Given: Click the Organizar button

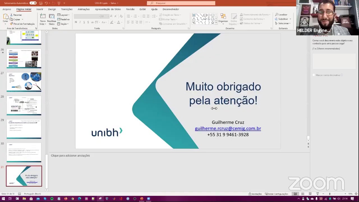Looking at the screenshot, I should 223,18.
